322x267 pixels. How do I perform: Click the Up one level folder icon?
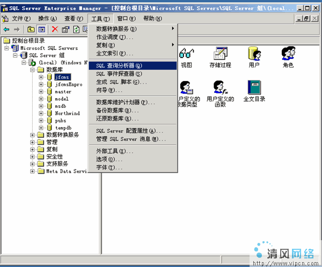(x=31, y=29)
